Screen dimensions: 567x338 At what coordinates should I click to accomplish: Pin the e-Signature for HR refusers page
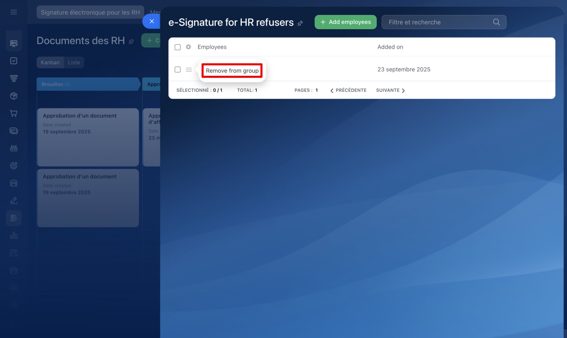[x=300, y=23]
